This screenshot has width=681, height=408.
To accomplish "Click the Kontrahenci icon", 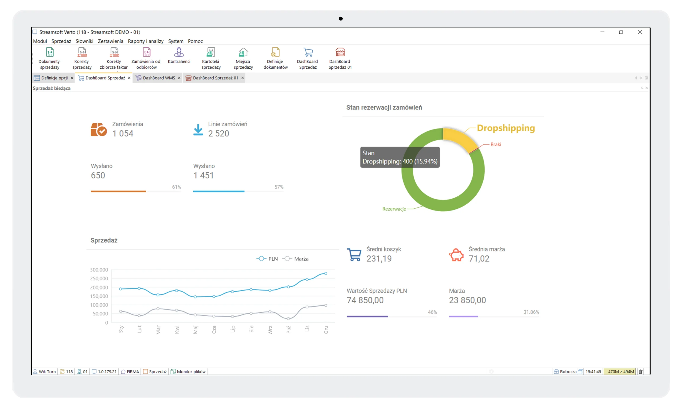I will [179, 52].
